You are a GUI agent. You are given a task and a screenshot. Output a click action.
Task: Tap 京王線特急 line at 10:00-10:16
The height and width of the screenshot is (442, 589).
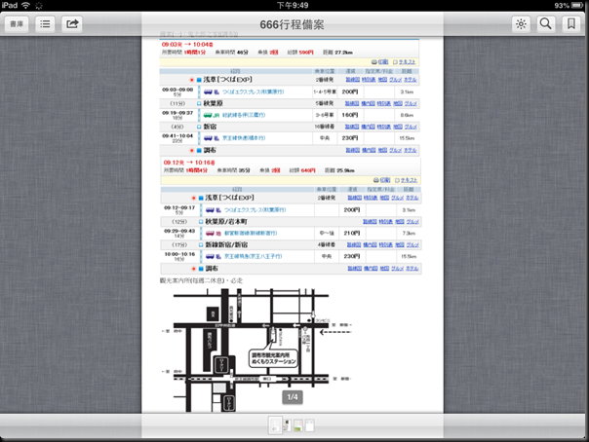pyautogui.click(x=253, y=256)
